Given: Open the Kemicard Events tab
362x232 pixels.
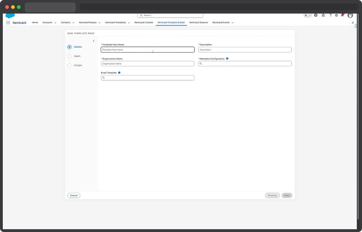Looking at the screenshot, I should click(221, 23).
